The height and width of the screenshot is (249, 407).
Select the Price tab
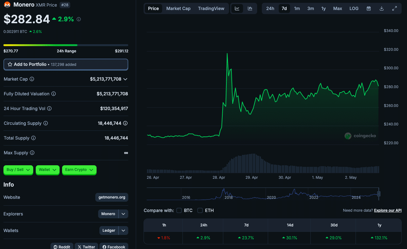(153, 8)
